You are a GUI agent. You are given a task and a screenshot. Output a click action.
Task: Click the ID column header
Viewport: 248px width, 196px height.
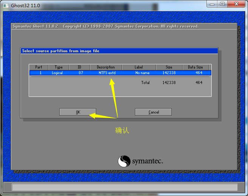(x=79, y=67)
